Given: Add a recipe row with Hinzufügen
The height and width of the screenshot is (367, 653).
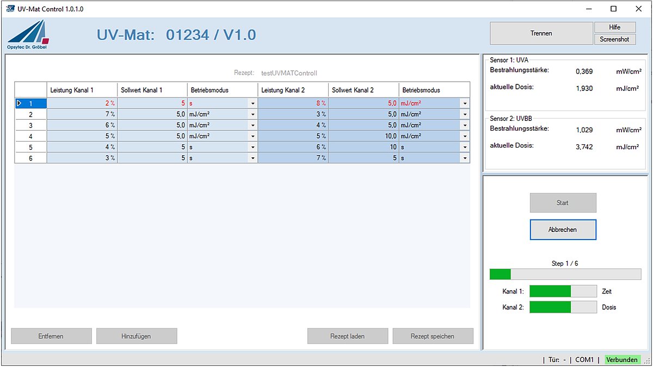Looking at the screenshot, I should (136, 335).
